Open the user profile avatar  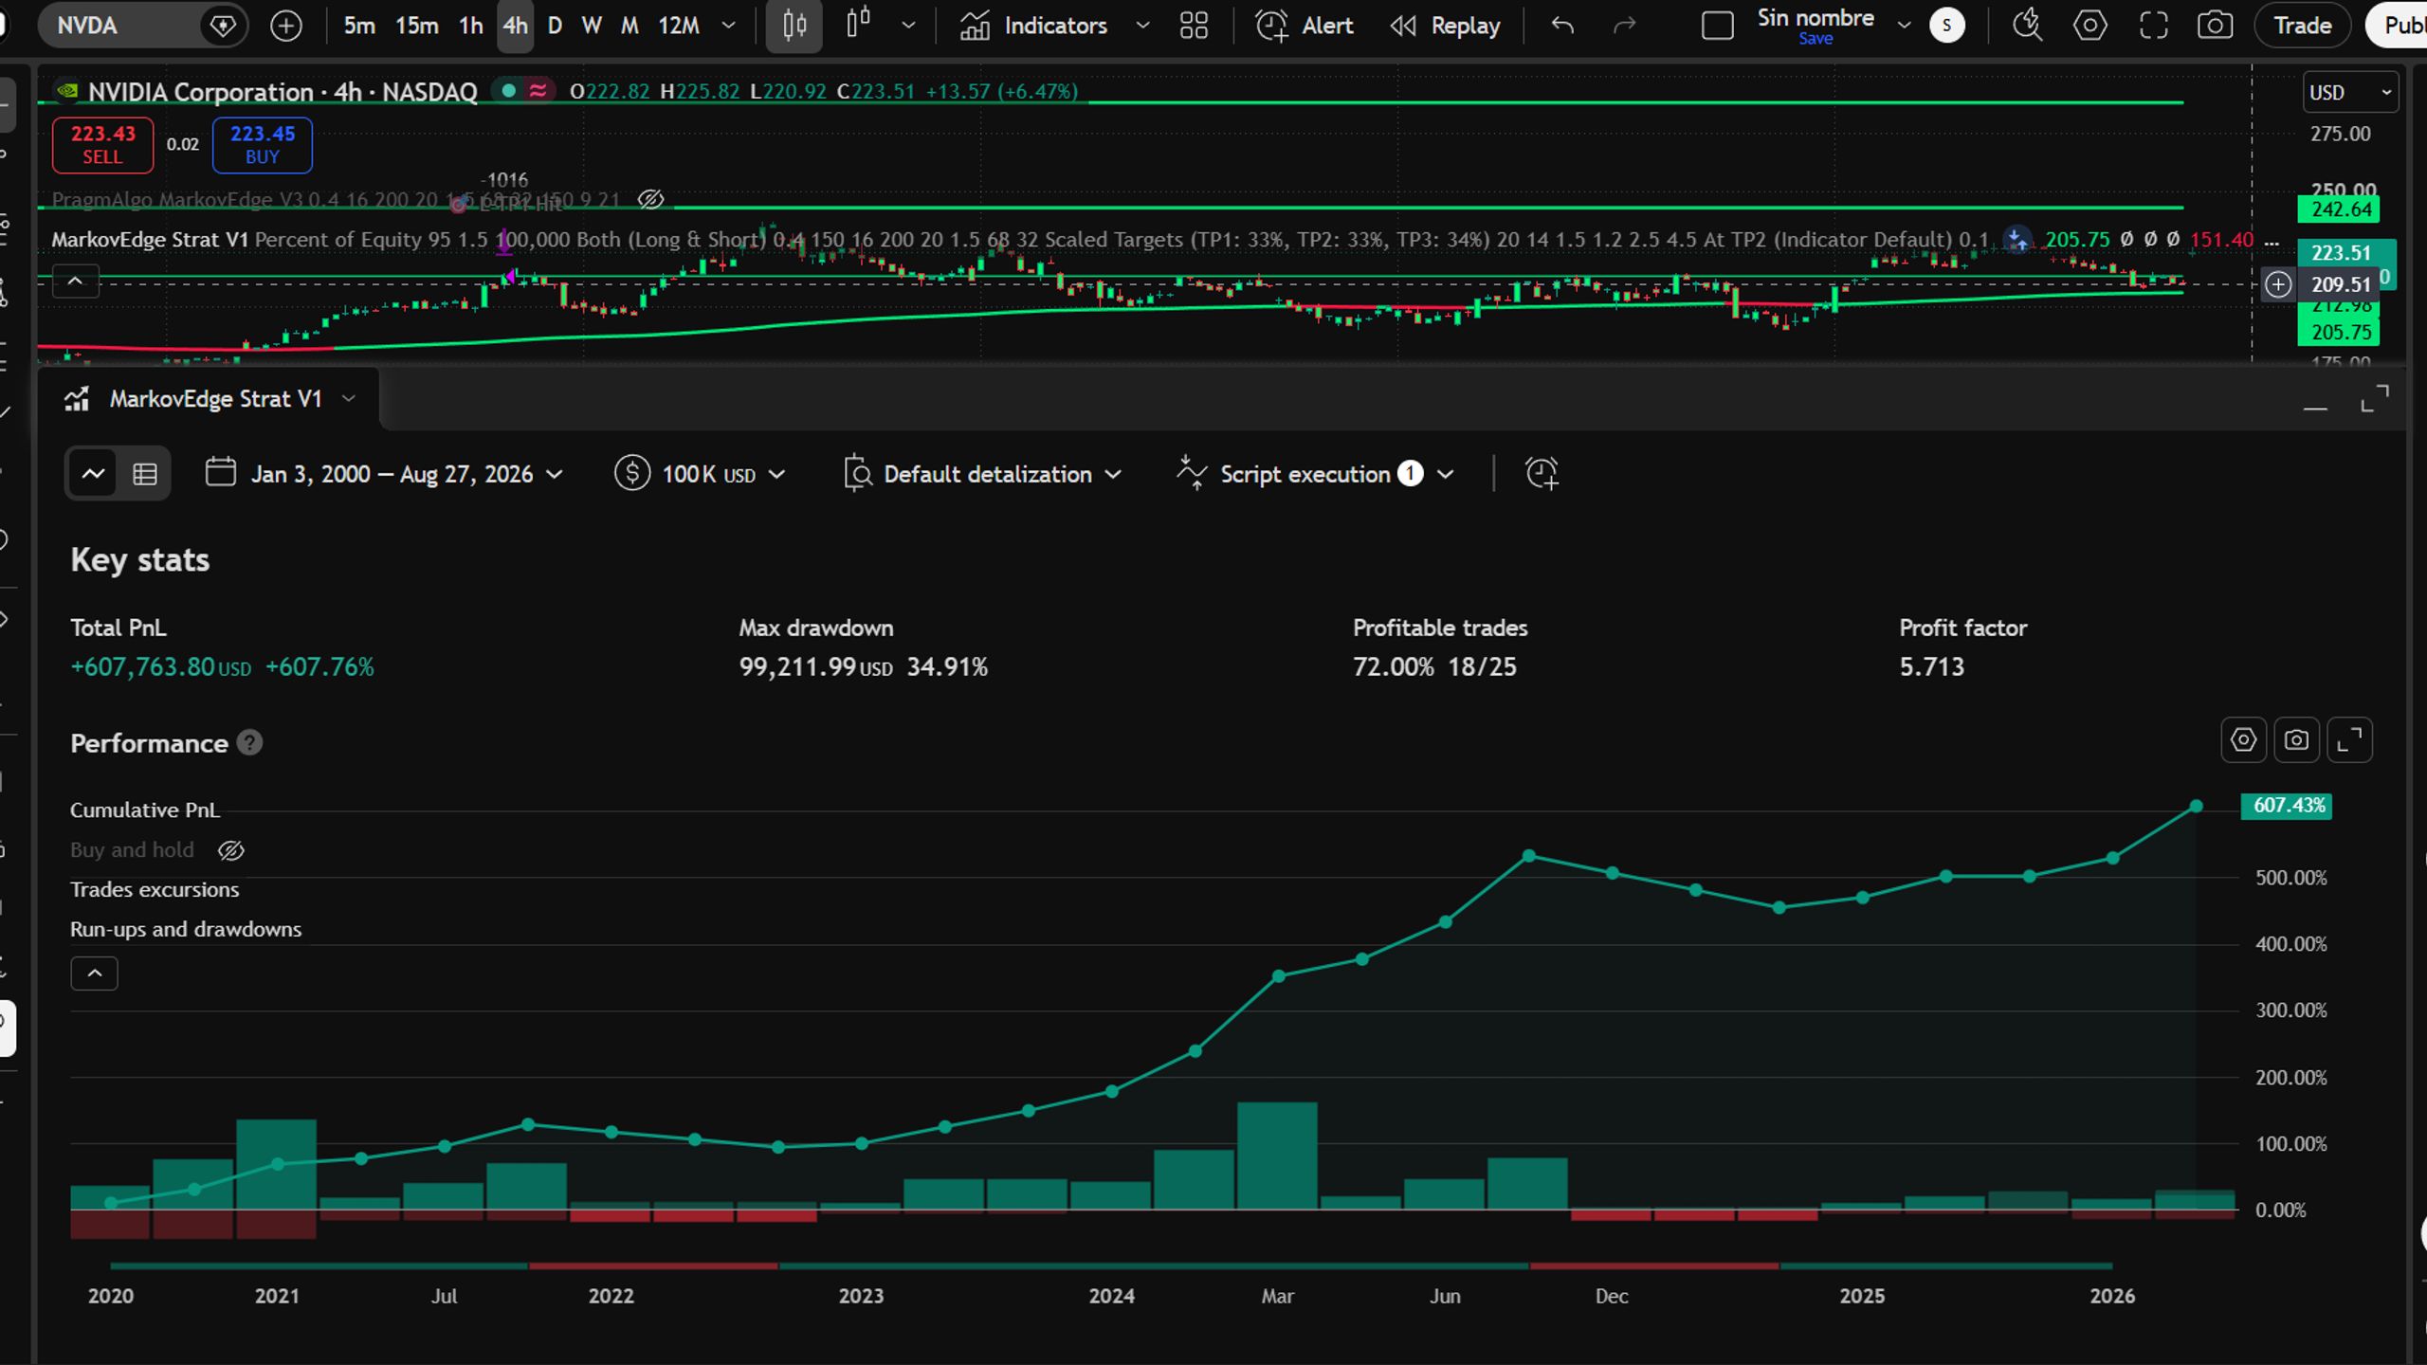[1947, 26]
